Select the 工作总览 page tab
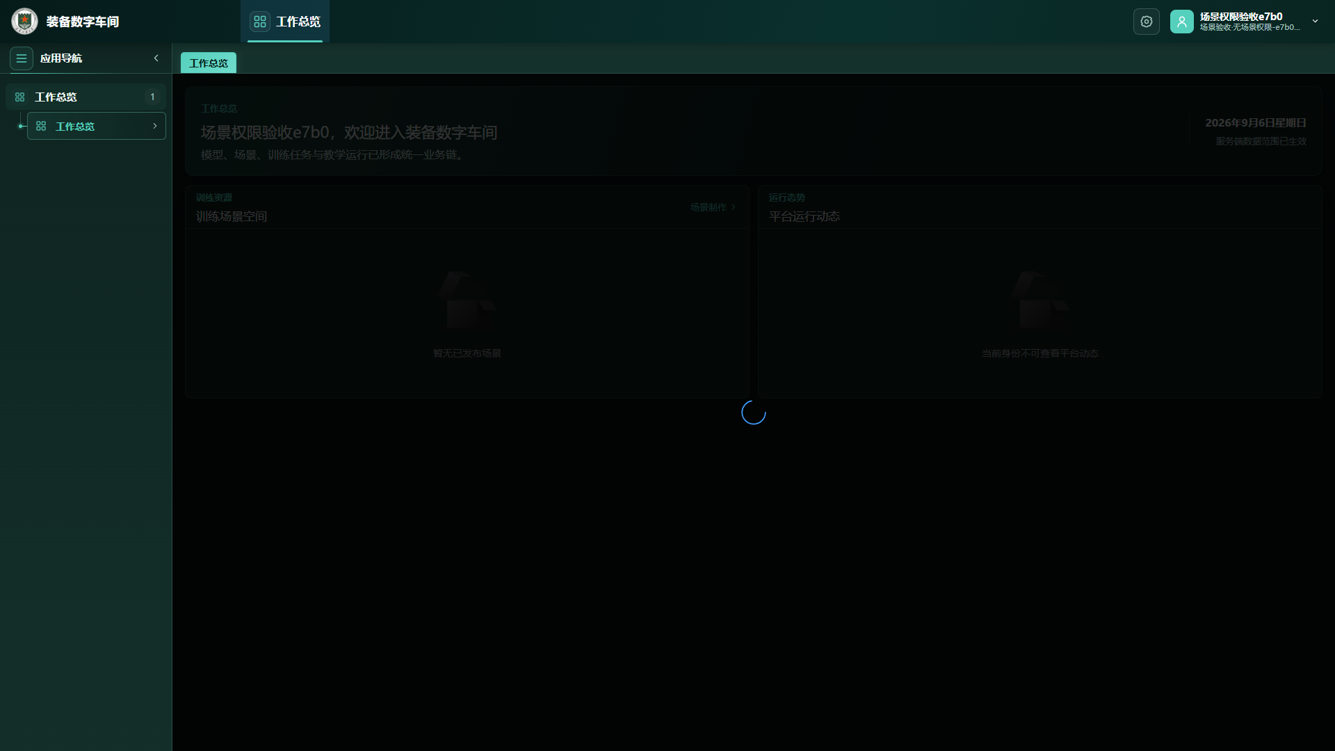The image size is (1335, 751). 209,63
